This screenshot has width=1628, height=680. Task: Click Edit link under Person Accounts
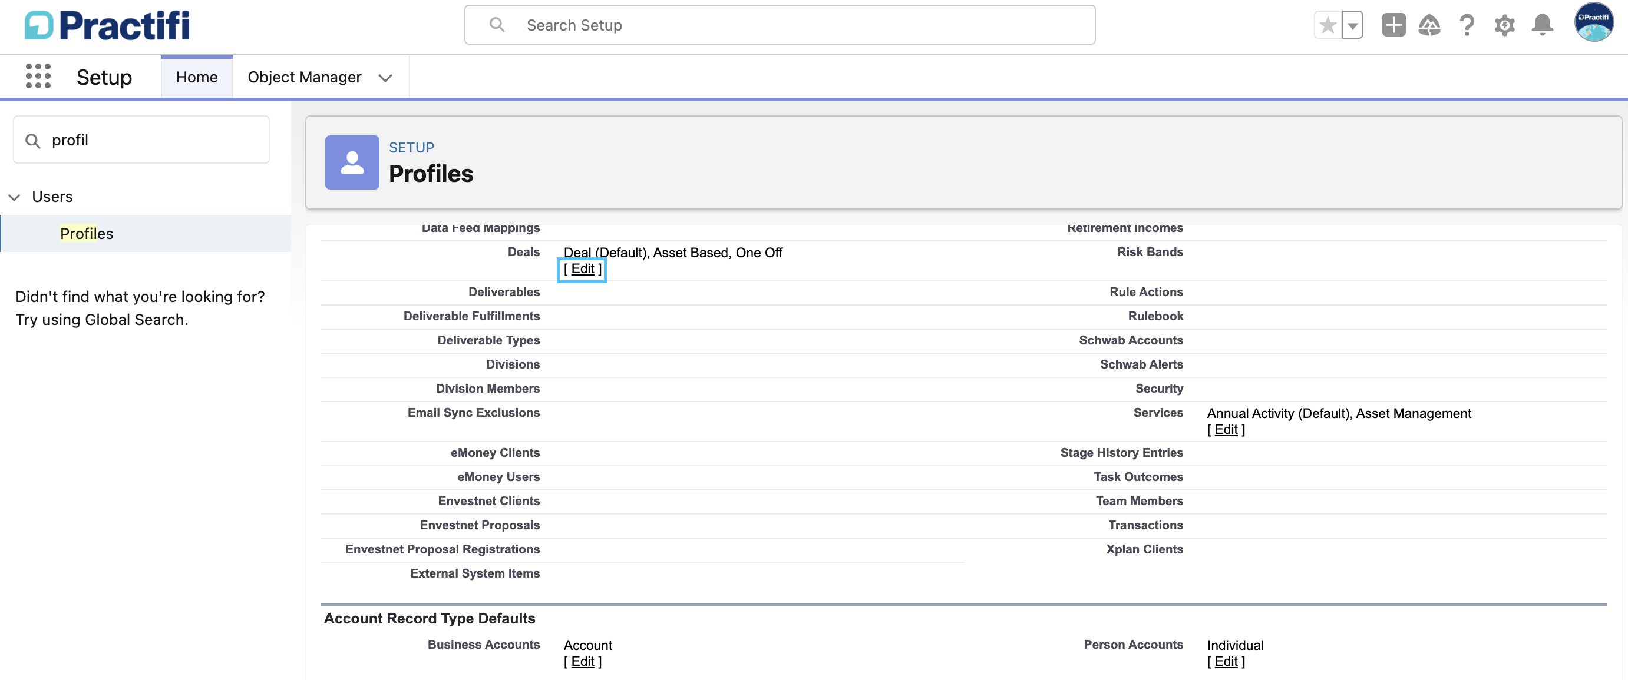1226,661
